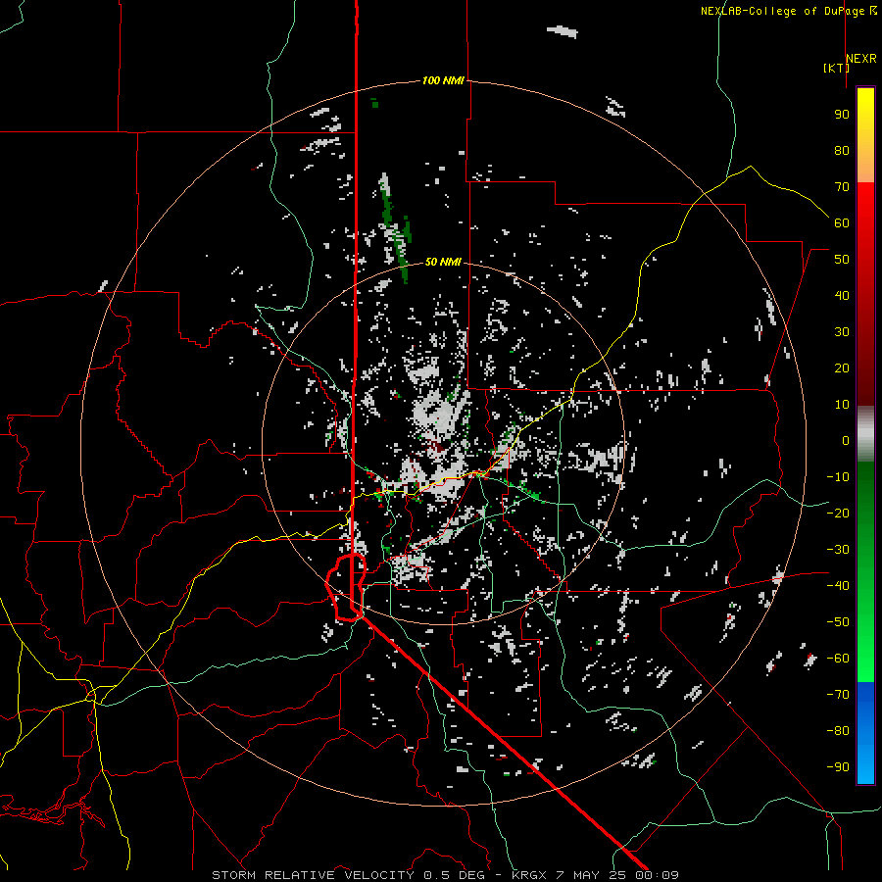Image resolution: width=882 pixels, height=882 pixels.
Task: Click the 60 value on the velocity scale
Action: 842,222
